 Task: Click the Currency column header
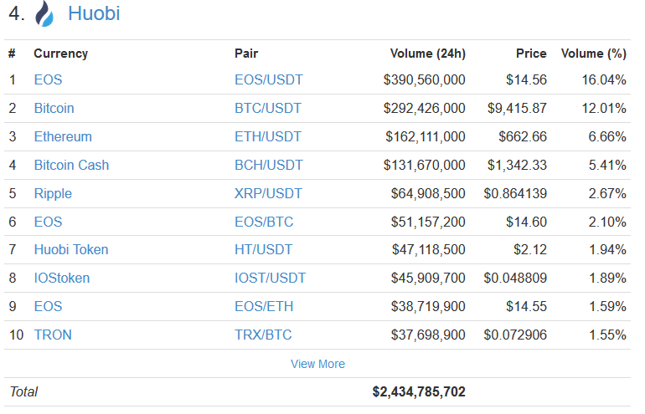click(61, 54)
